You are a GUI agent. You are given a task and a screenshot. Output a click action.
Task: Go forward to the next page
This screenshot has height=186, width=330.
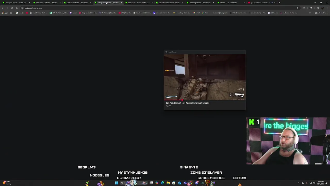(x=7, y=8)
